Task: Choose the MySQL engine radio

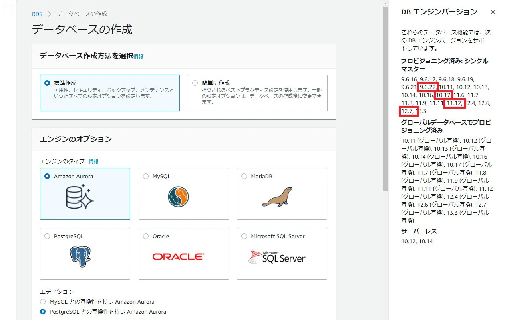Action: pyautogui.click(x=146, y=176)
